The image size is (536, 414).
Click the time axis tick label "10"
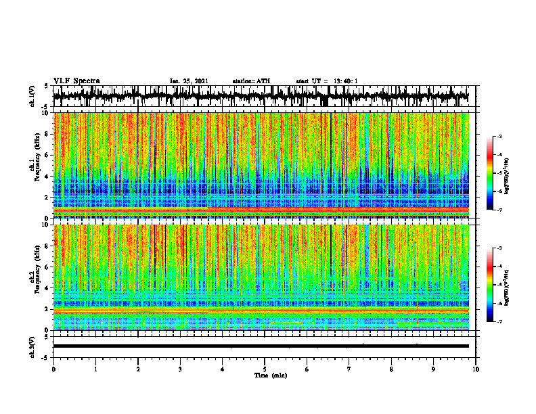point(476,369)
